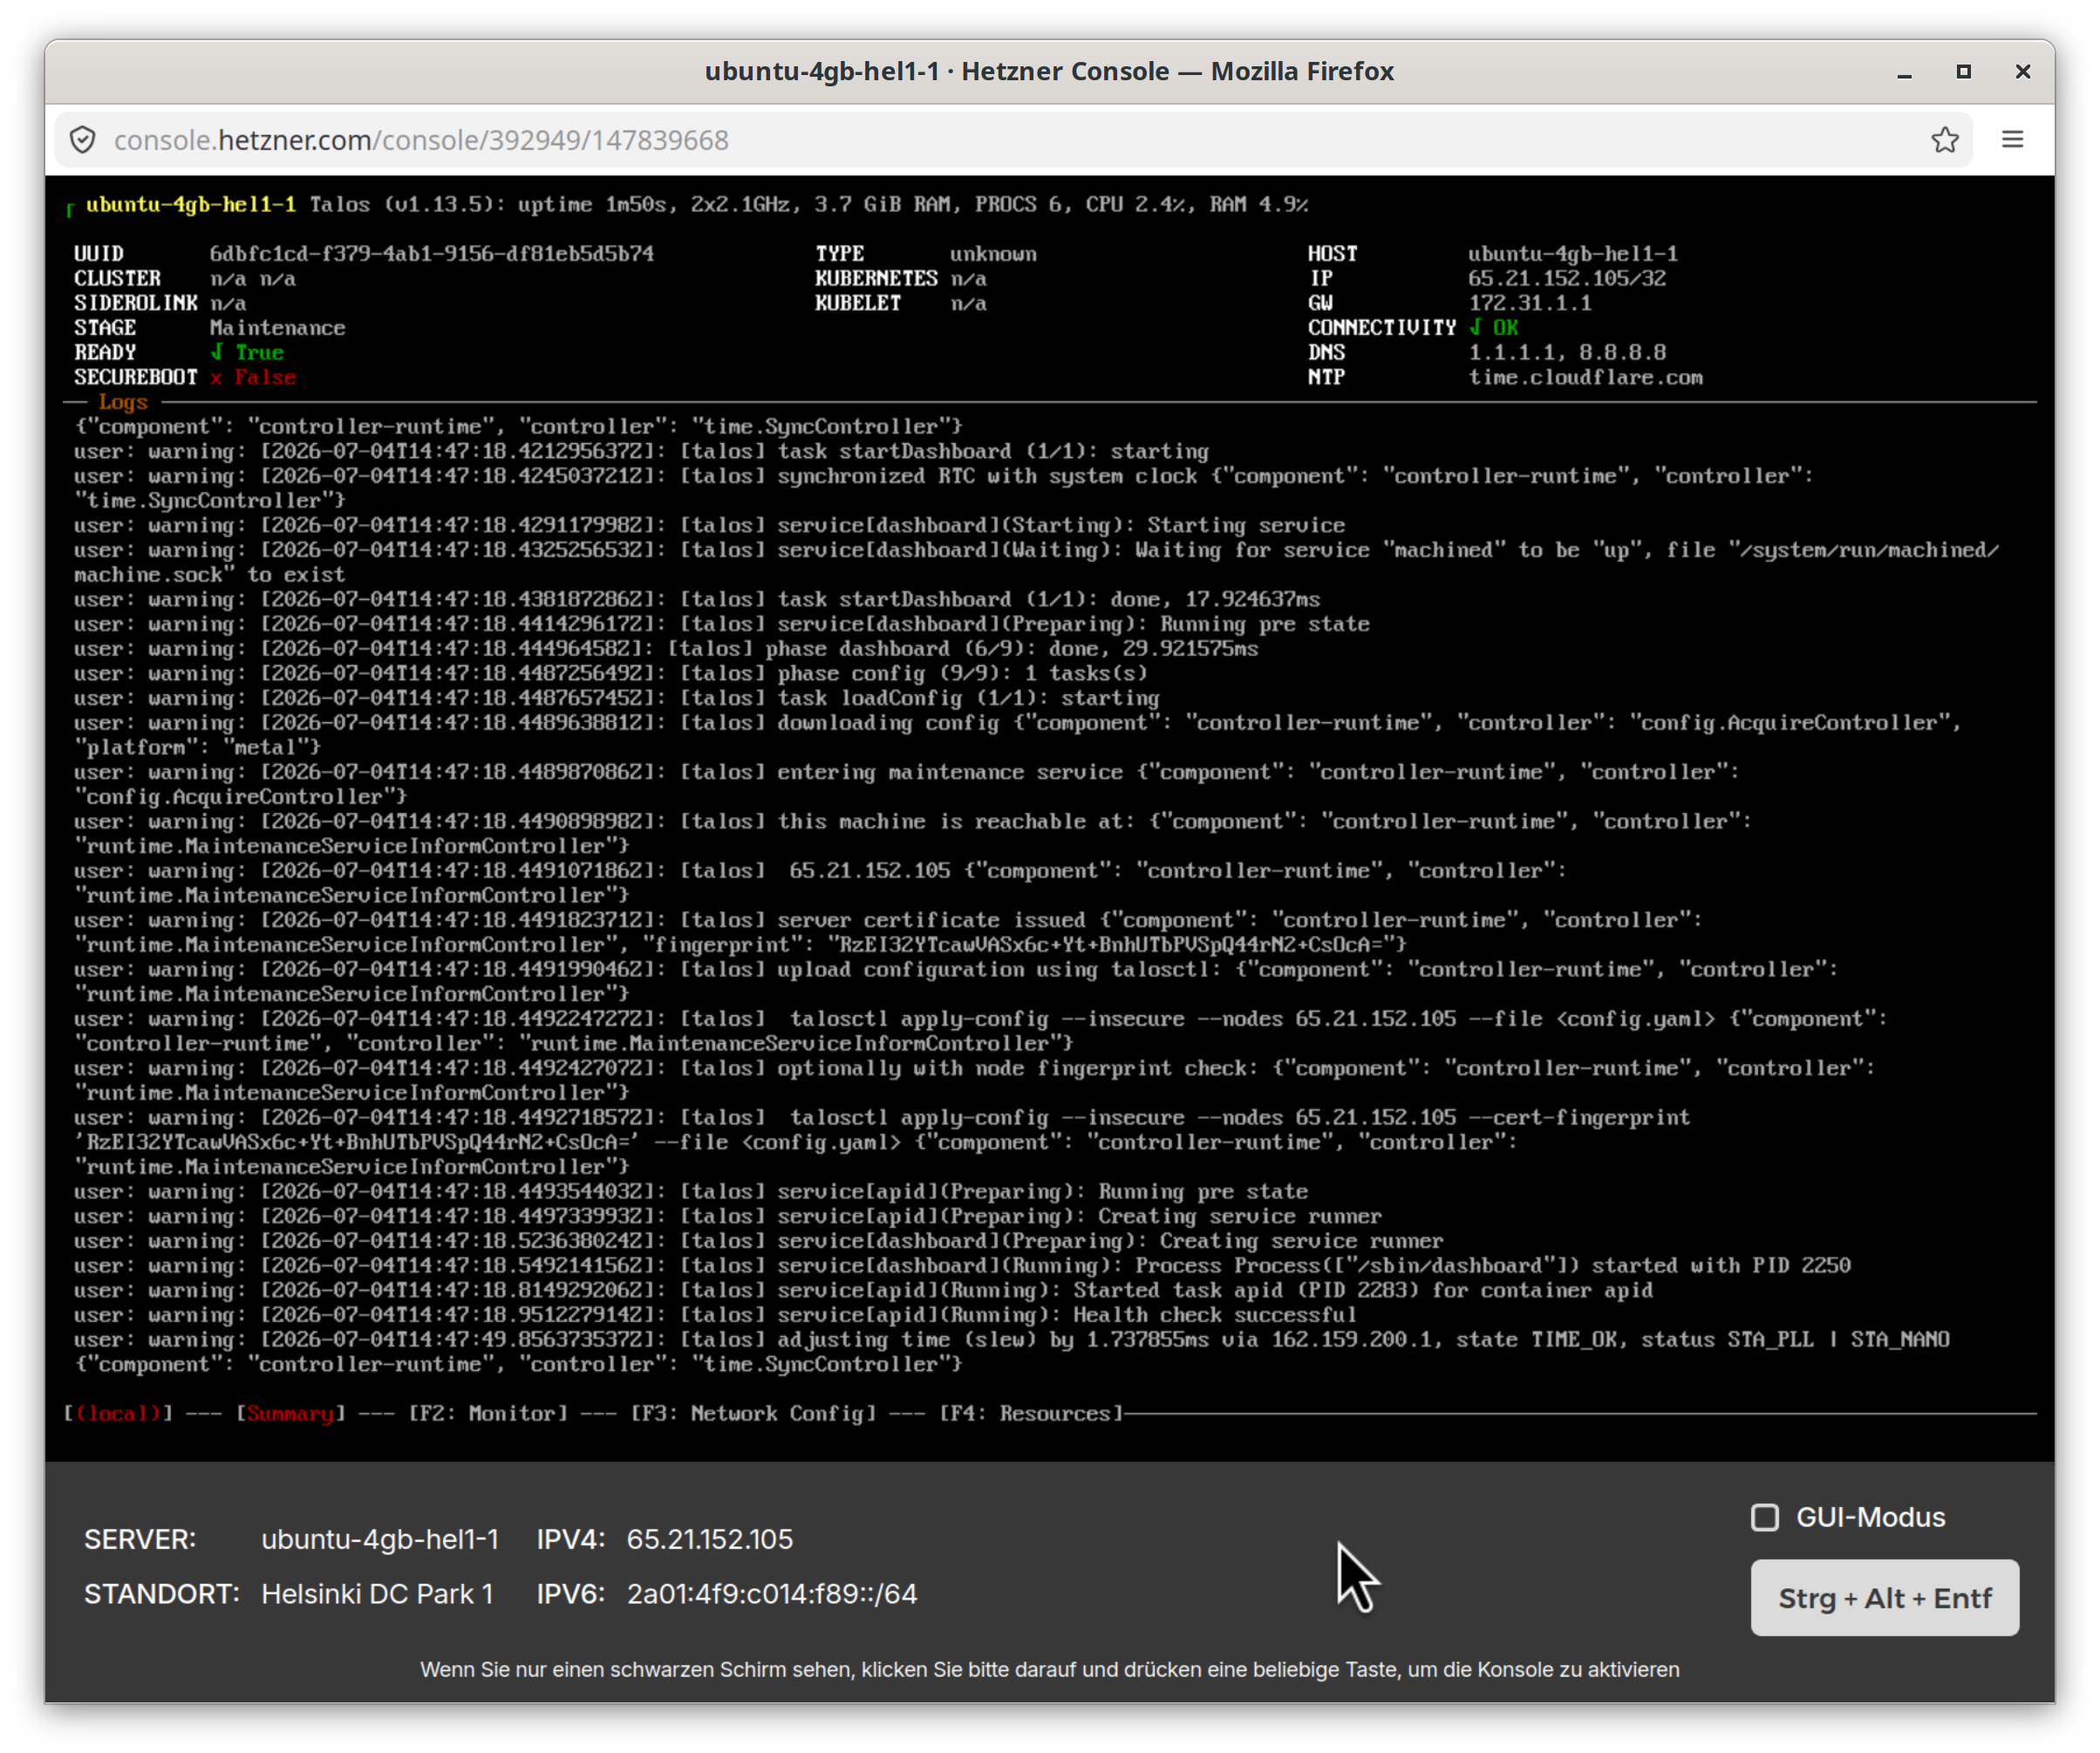Click the UUID value 6dbfc1cd-f379-4ab1-9156-df81eb5d5b74

[x=432, y=254]
